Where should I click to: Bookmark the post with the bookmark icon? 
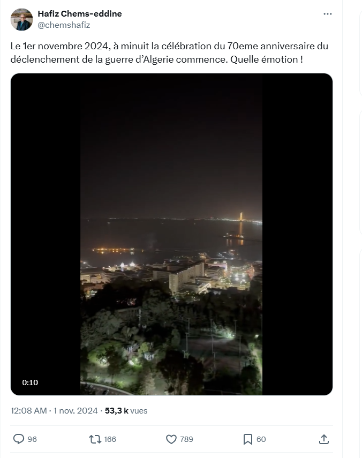pyautogui.click(x=248, y=439)
